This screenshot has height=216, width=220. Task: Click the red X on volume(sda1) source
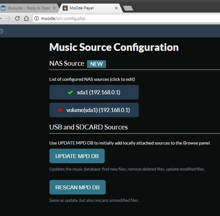[60, 110]
